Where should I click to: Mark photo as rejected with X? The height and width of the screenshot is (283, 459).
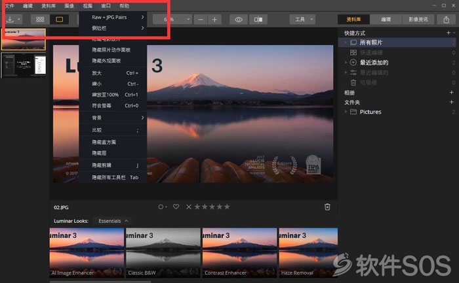(189, 207)
